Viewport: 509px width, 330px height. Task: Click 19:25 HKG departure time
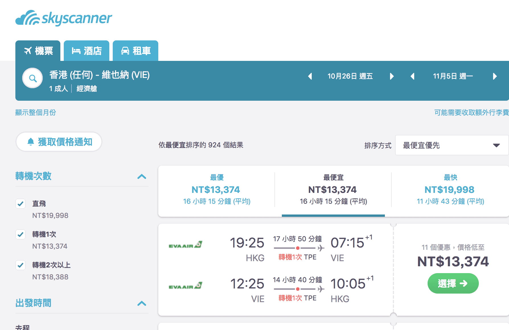[247, 243]
